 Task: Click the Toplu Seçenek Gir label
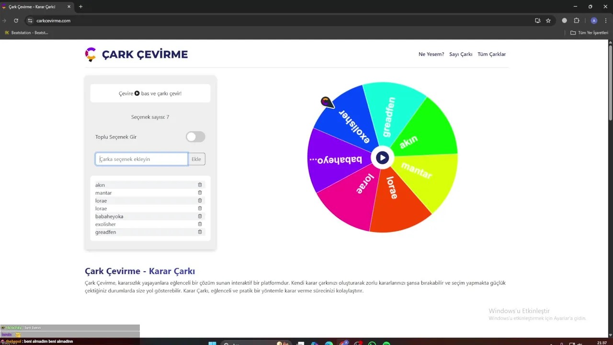point(116,137)
